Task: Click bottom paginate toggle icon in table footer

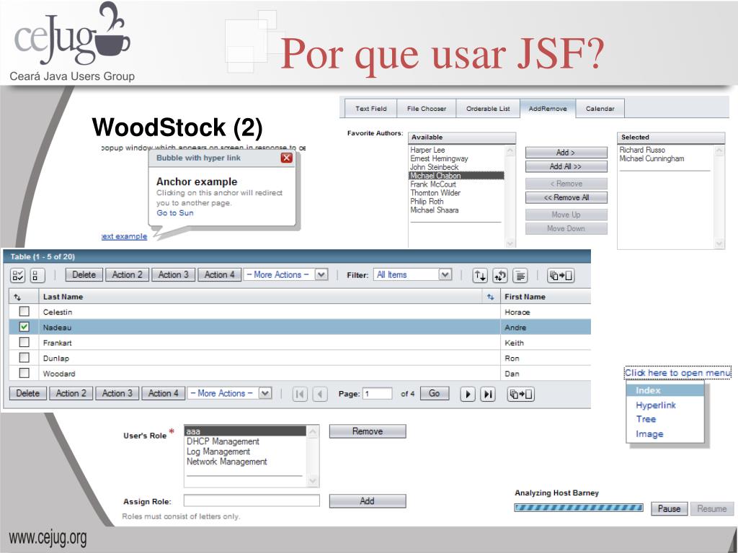Action: pos(520,394)
